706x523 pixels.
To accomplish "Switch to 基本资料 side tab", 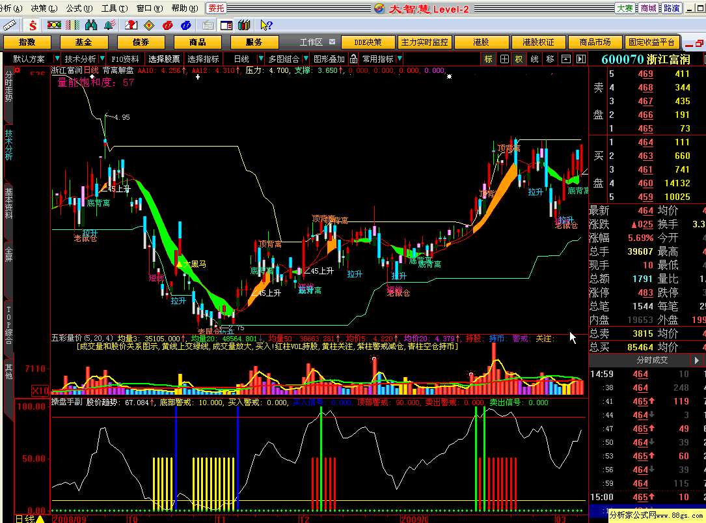I will (x=8, y=203).
